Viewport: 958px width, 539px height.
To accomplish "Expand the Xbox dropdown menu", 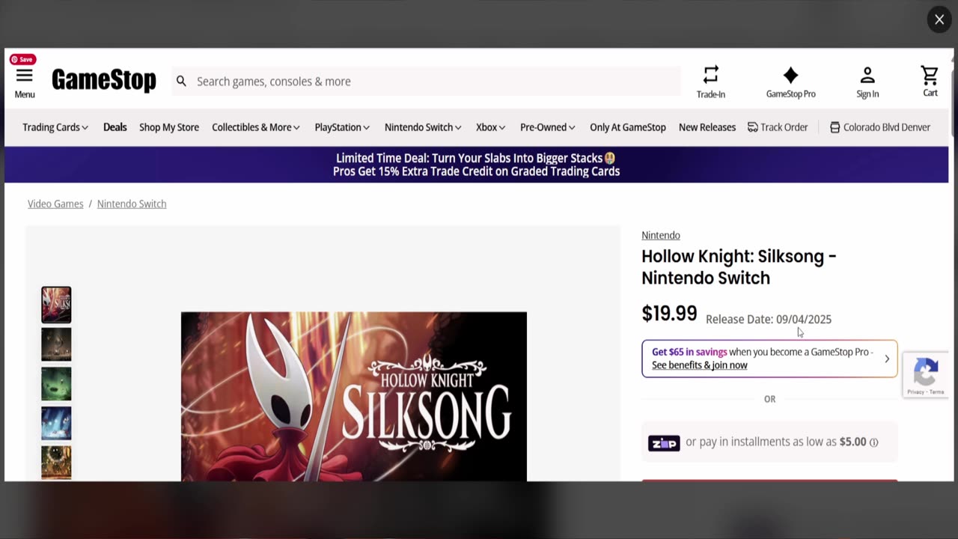I will click(491, 127).
